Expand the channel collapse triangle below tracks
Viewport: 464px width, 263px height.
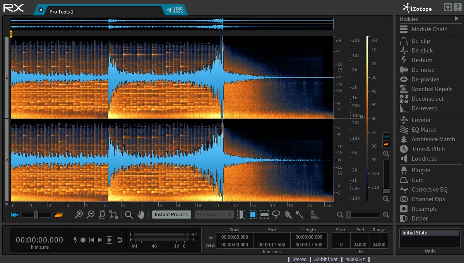[7, 204]
